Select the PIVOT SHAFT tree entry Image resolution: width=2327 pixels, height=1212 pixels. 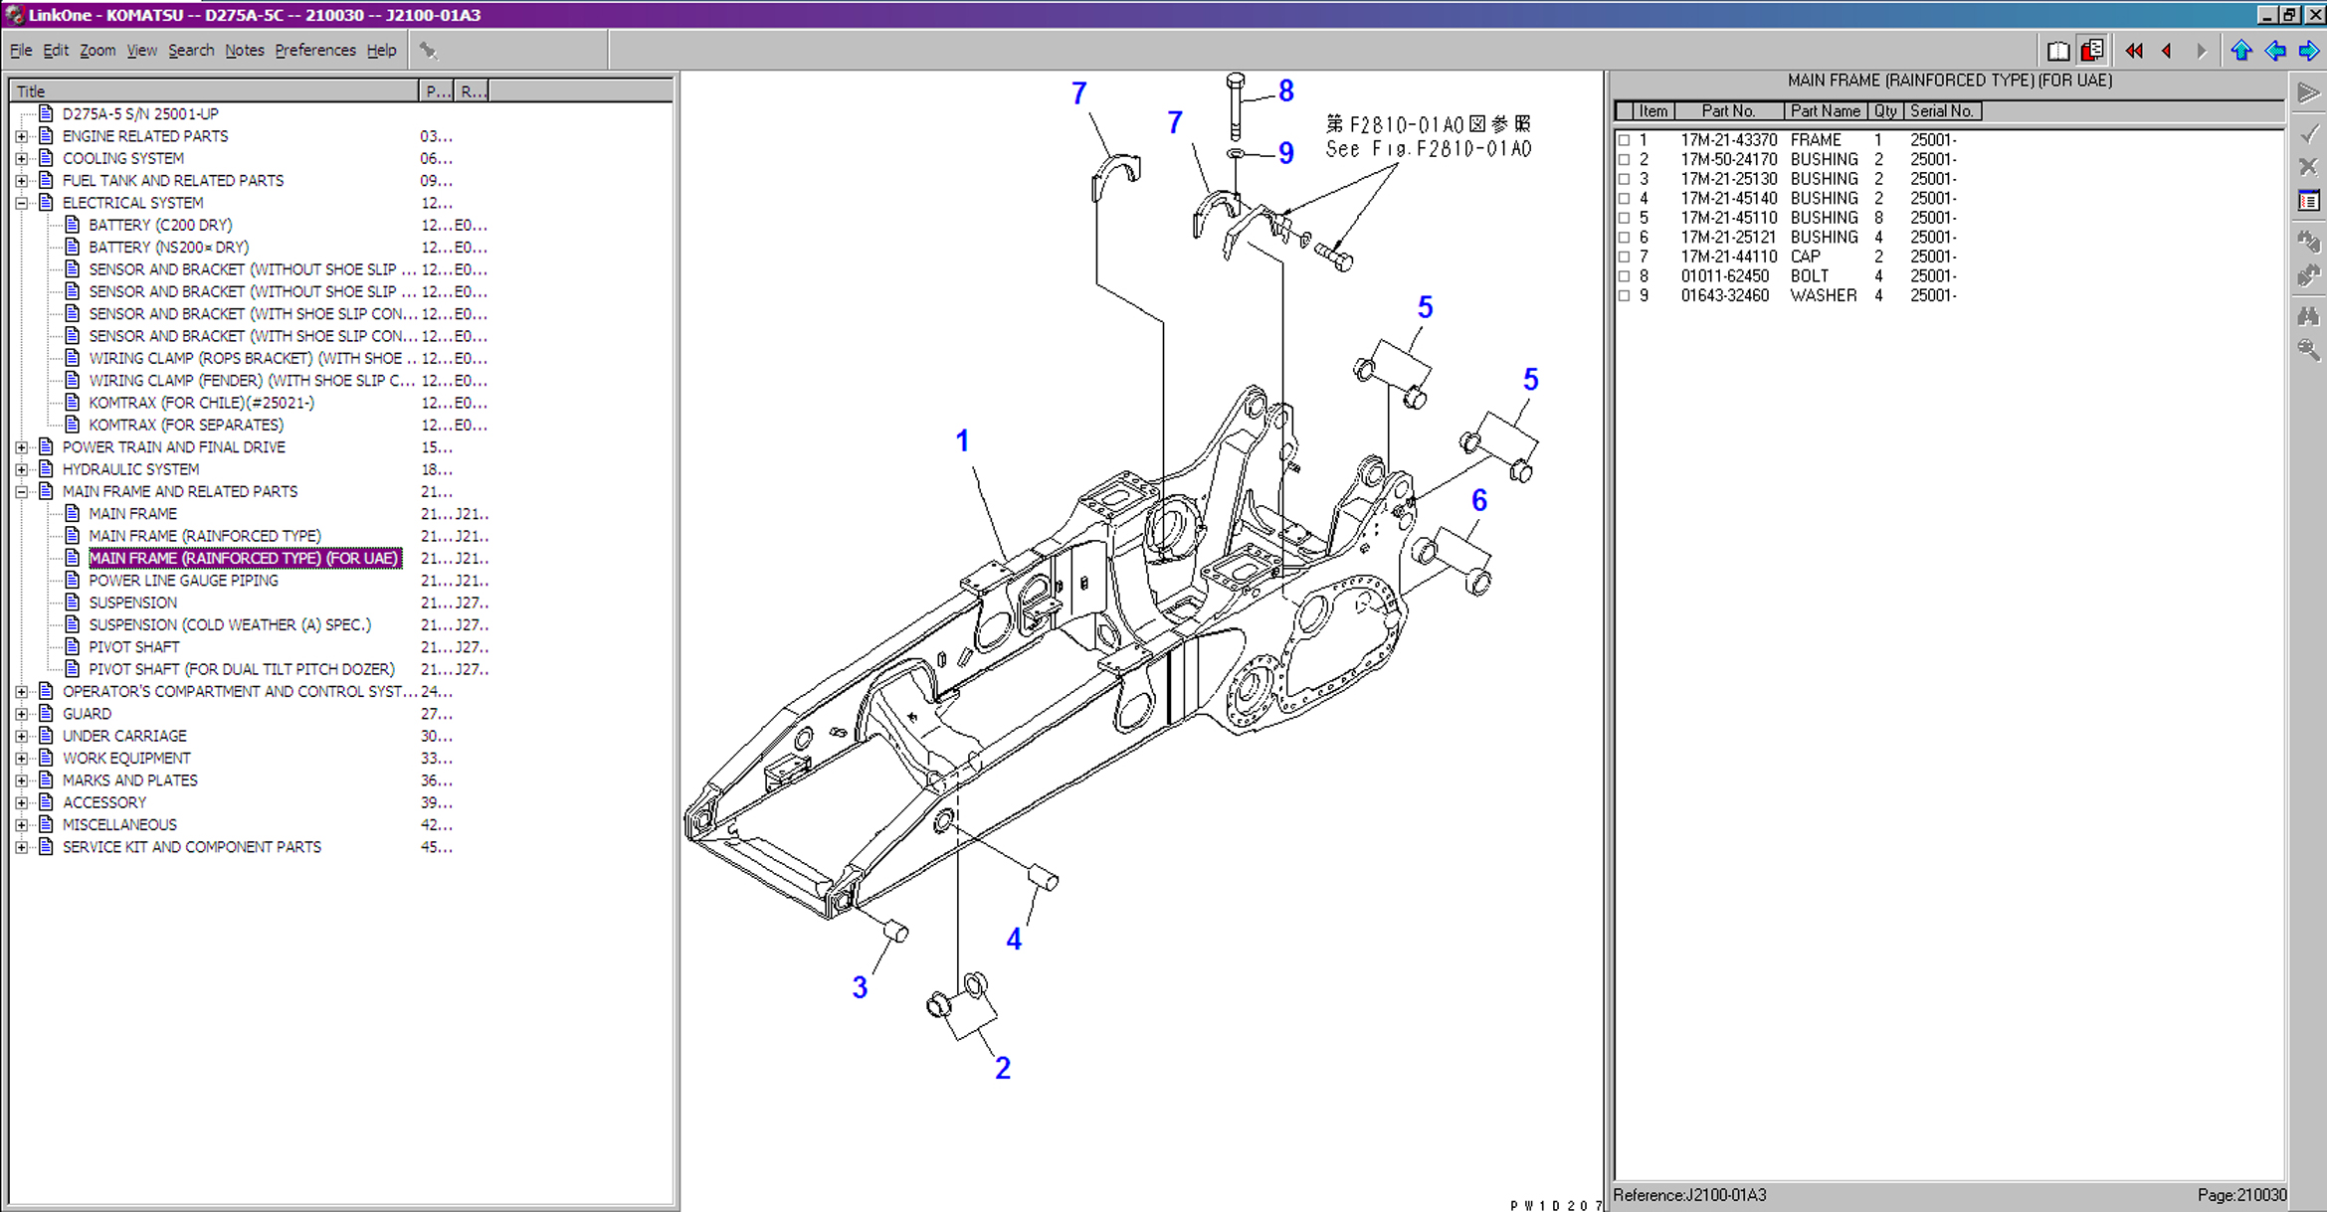[134, 647]
